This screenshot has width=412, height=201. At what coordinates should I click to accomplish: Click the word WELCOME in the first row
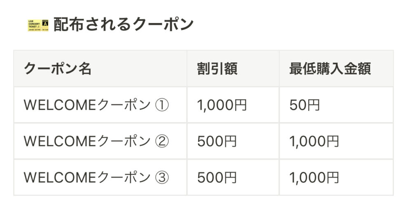point(60,105)
